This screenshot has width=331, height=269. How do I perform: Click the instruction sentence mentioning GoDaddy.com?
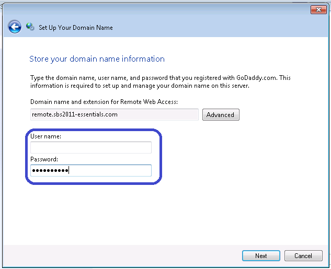(160, 78)
